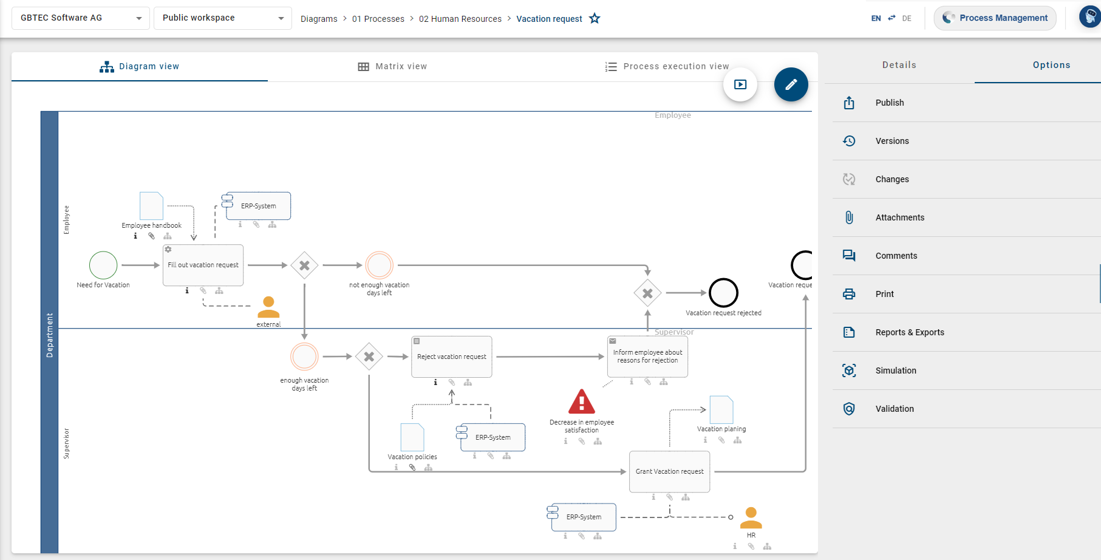Click the Validation shield icon
This screenshot has width=1101, height=560.
pos(849,409)
